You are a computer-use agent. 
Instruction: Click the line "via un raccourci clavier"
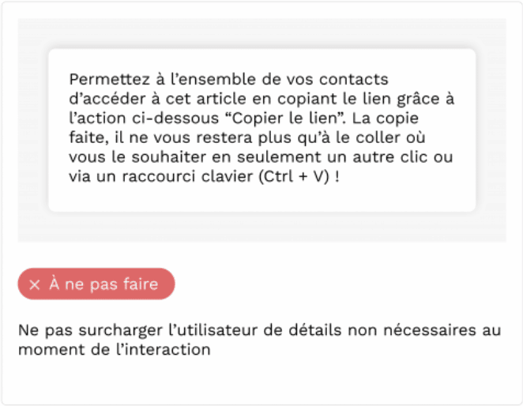click(x=204, y=176)
